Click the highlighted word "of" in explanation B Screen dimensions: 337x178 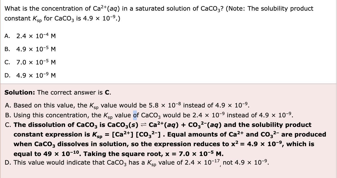135,115
